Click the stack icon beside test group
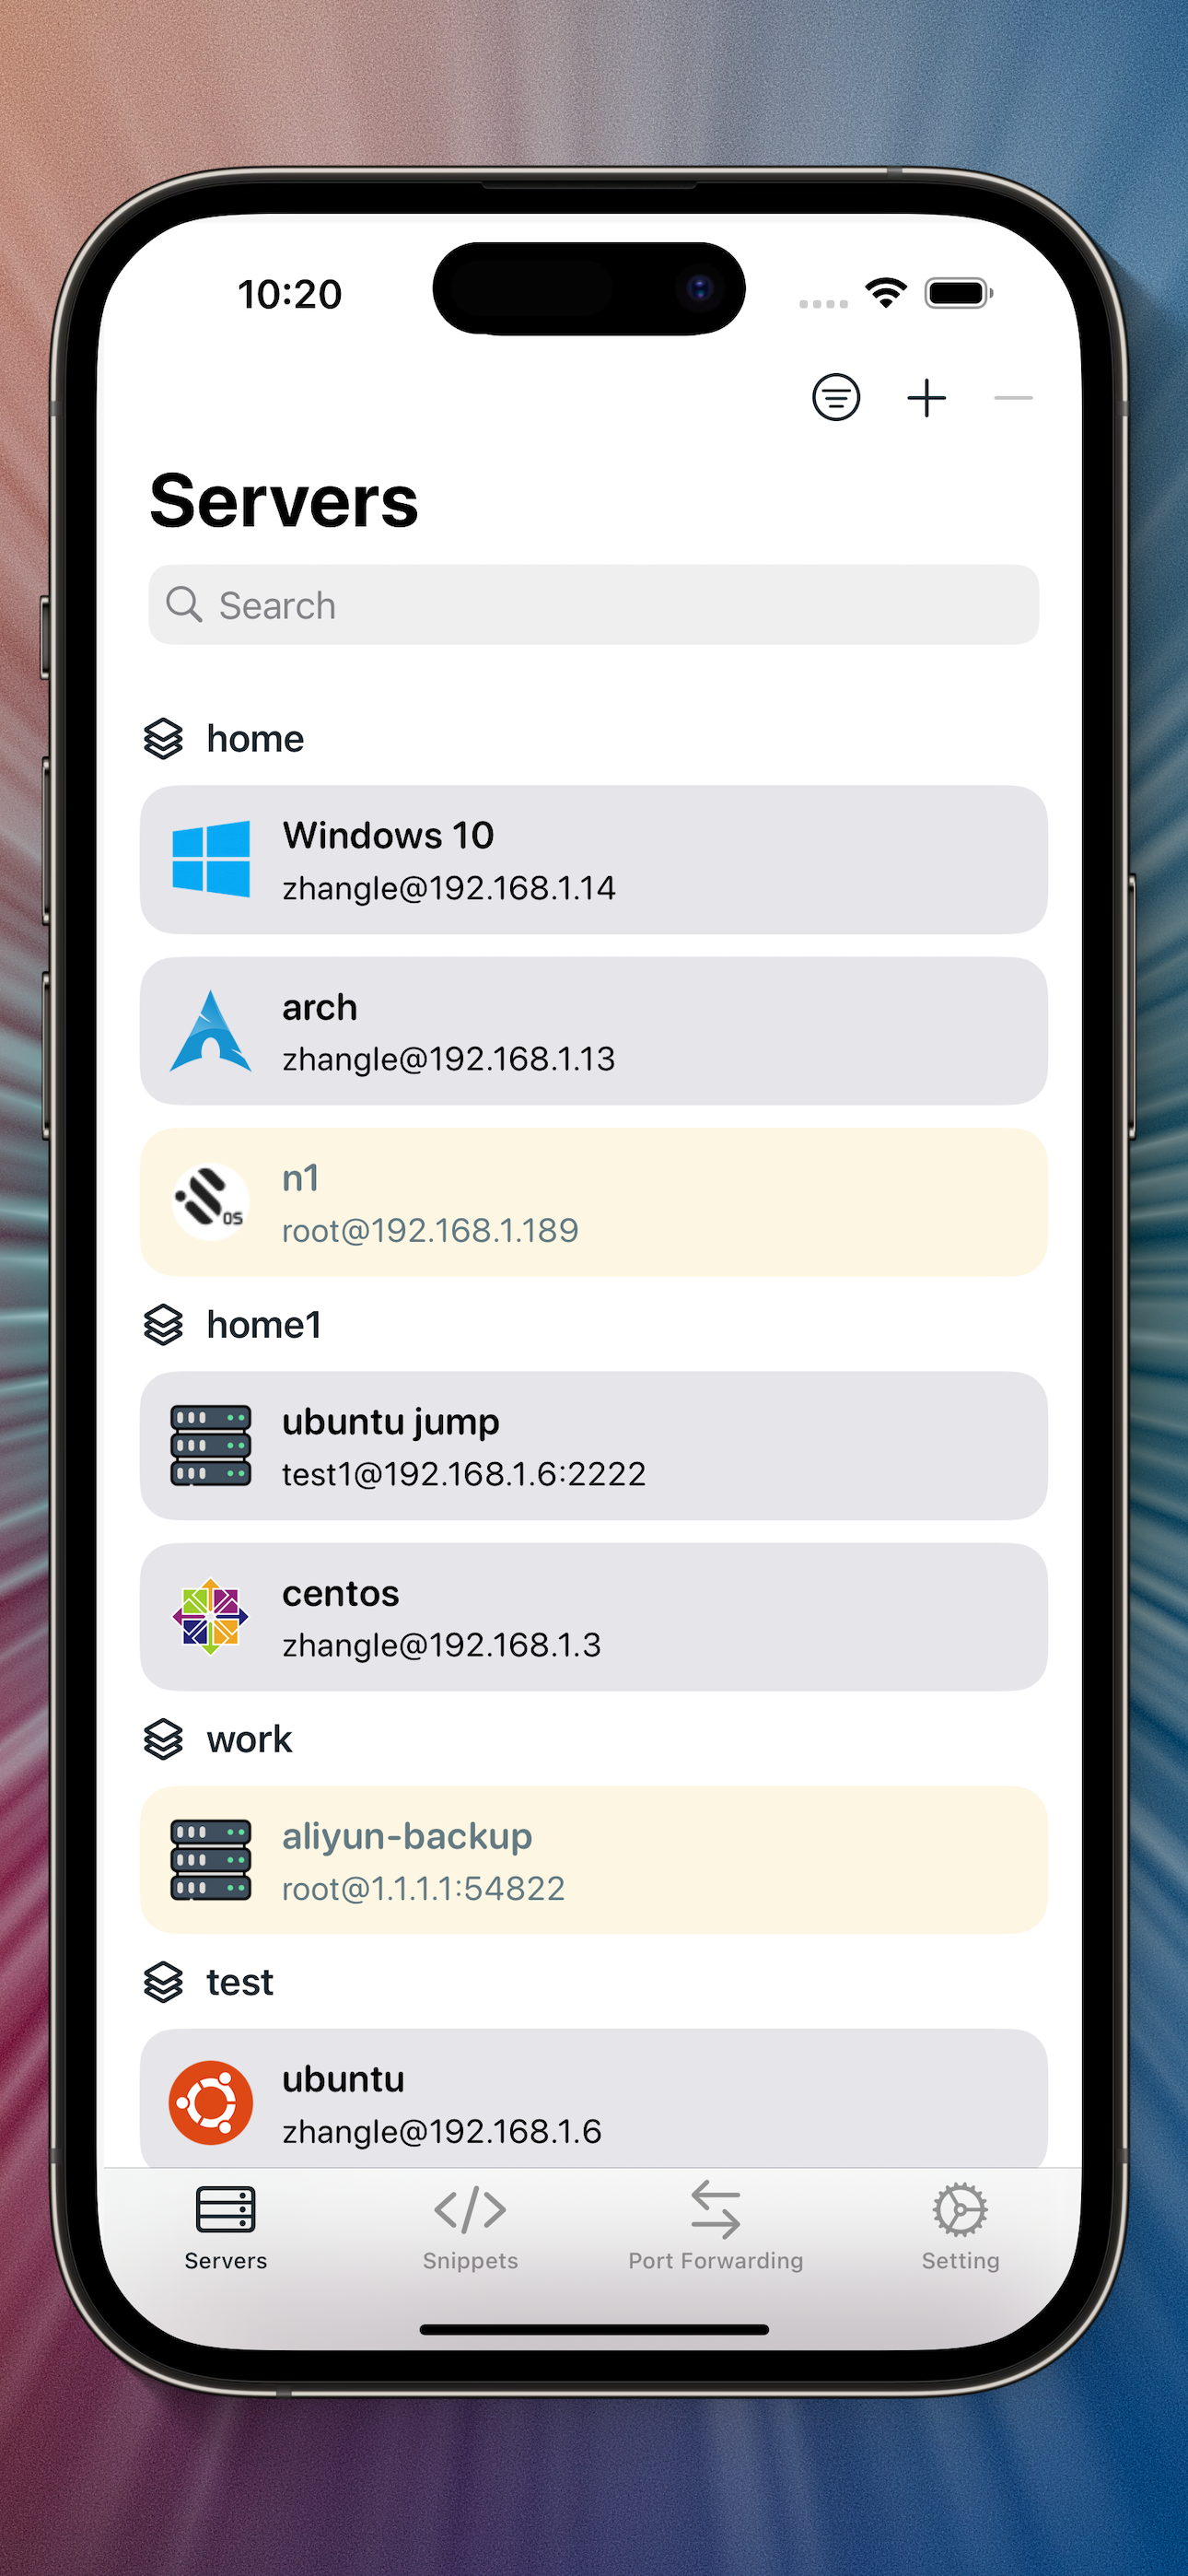Screen dimensions: 1188x2576 [164, 1982]
